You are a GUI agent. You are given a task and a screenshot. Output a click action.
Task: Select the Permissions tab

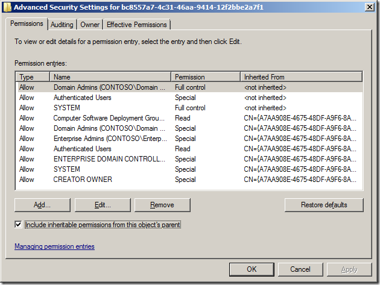pos(28,24)
